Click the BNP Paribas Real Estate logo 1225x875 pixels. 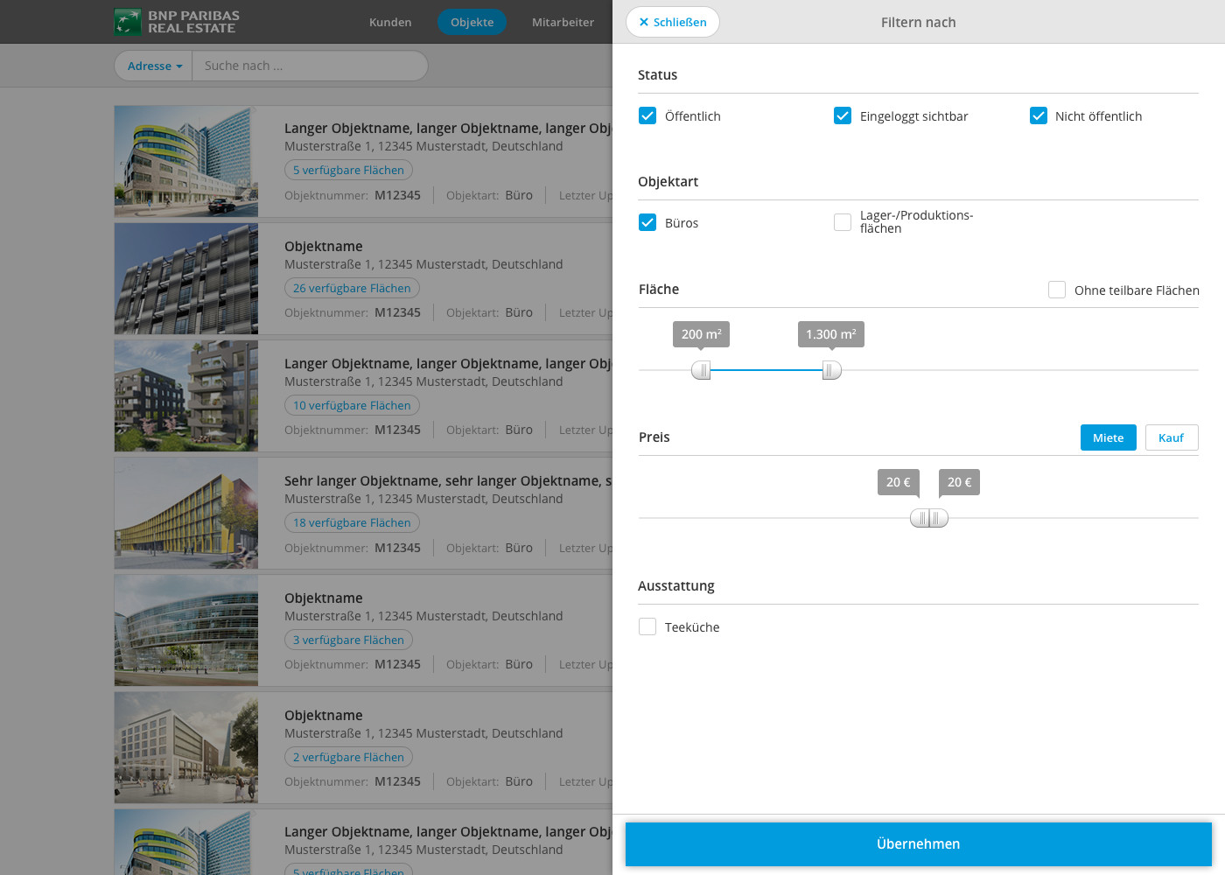coord(177,22)
